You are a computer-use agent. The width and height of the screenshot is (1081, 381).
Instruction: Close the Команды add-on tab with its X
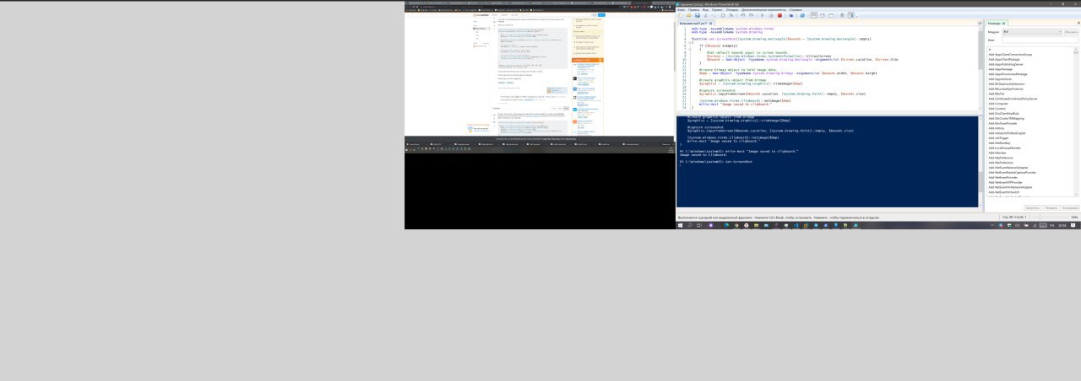1003,24
